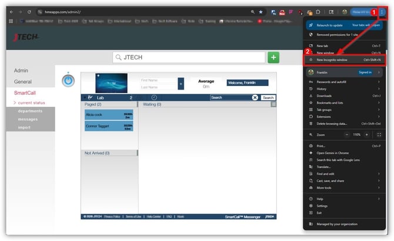Open the apps grid icon in bookmarks bar

click(11, 21)
